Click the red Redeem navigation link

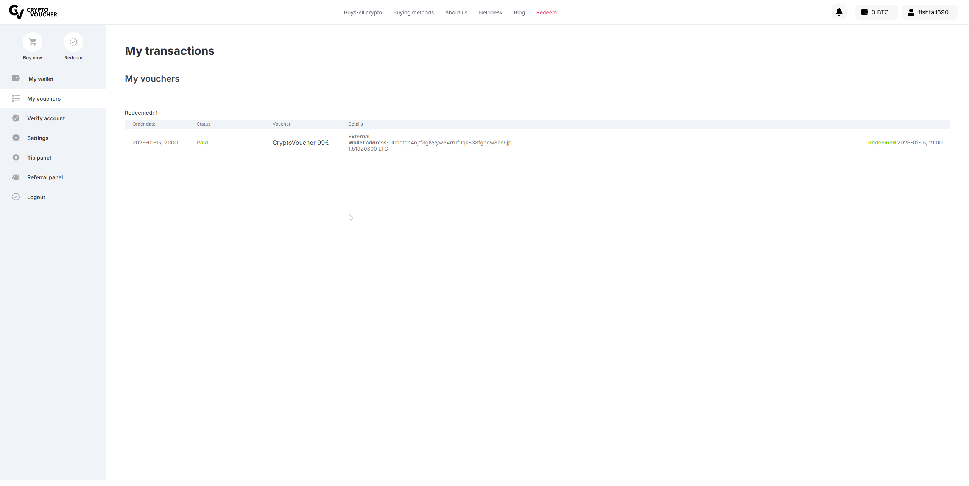[x=546, y=12]
